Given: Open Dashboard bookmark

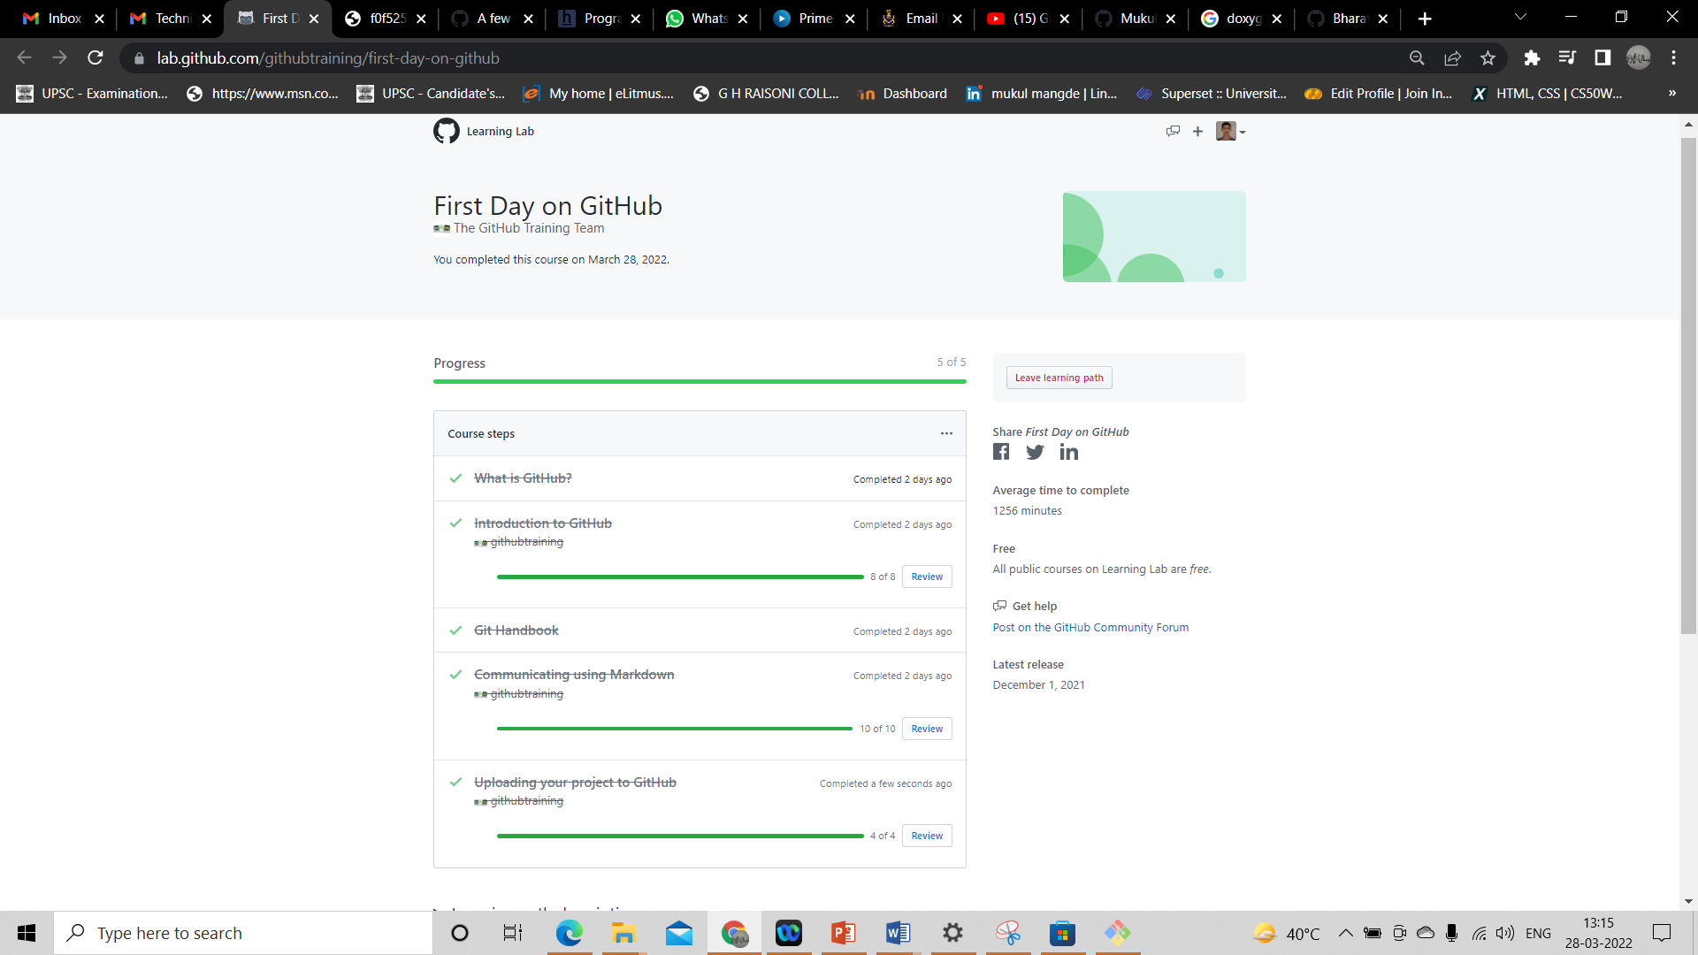Looking at the screenshot, I should pyautogui.click(x=902, y=94).
